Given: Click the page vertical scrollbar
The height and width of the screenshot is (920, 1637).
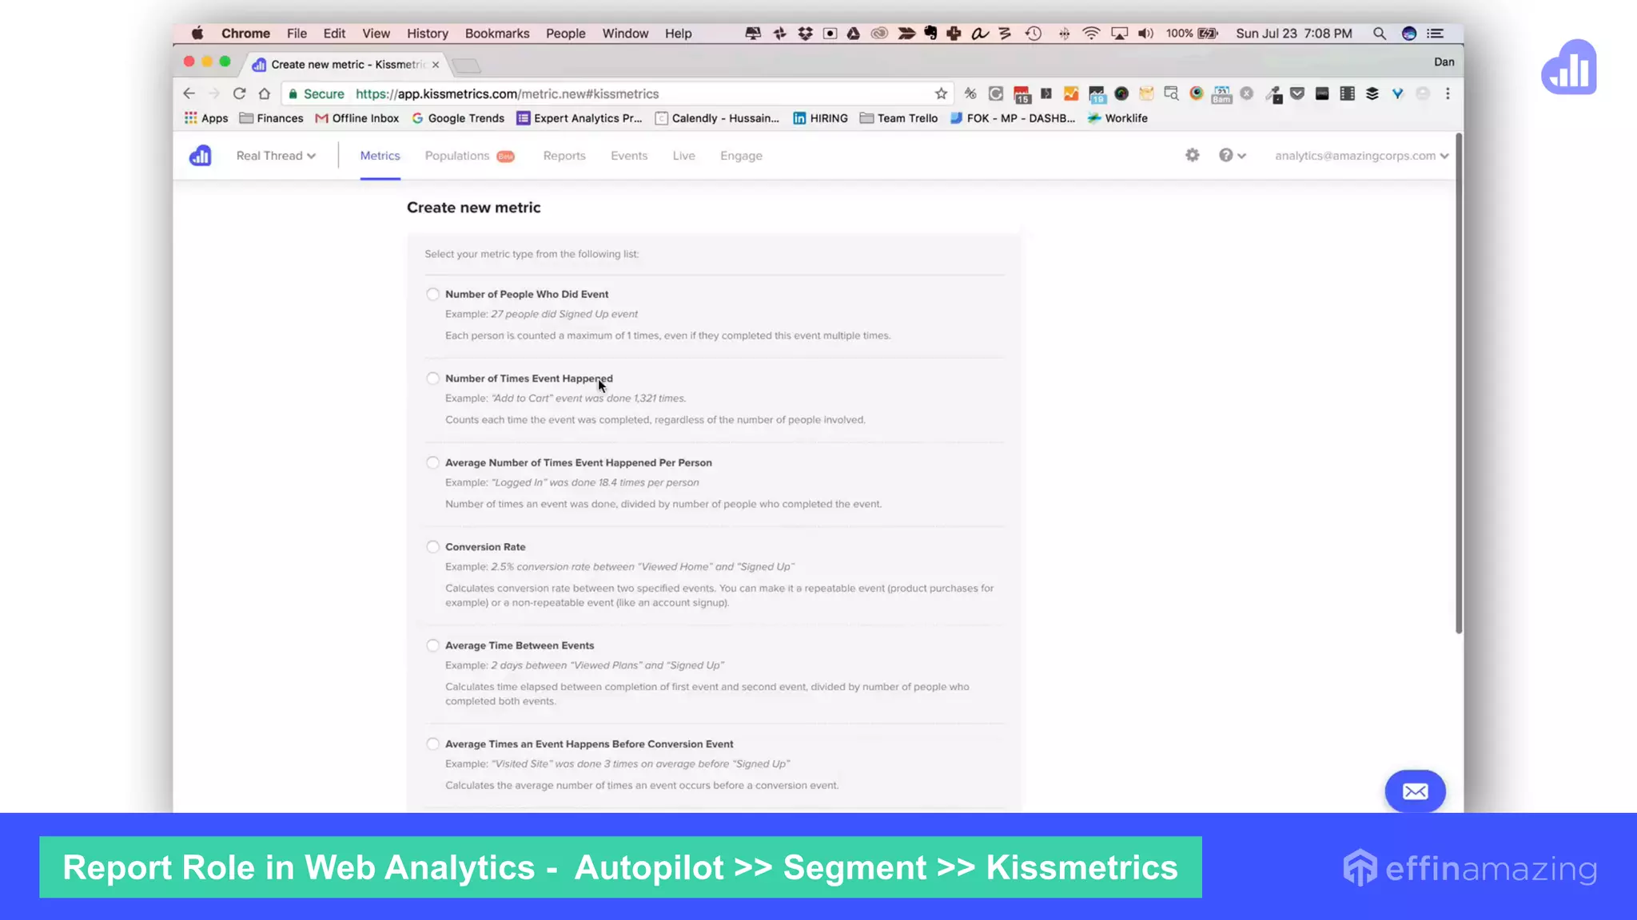Looking at the screenshot, I should pos(1459,385).
